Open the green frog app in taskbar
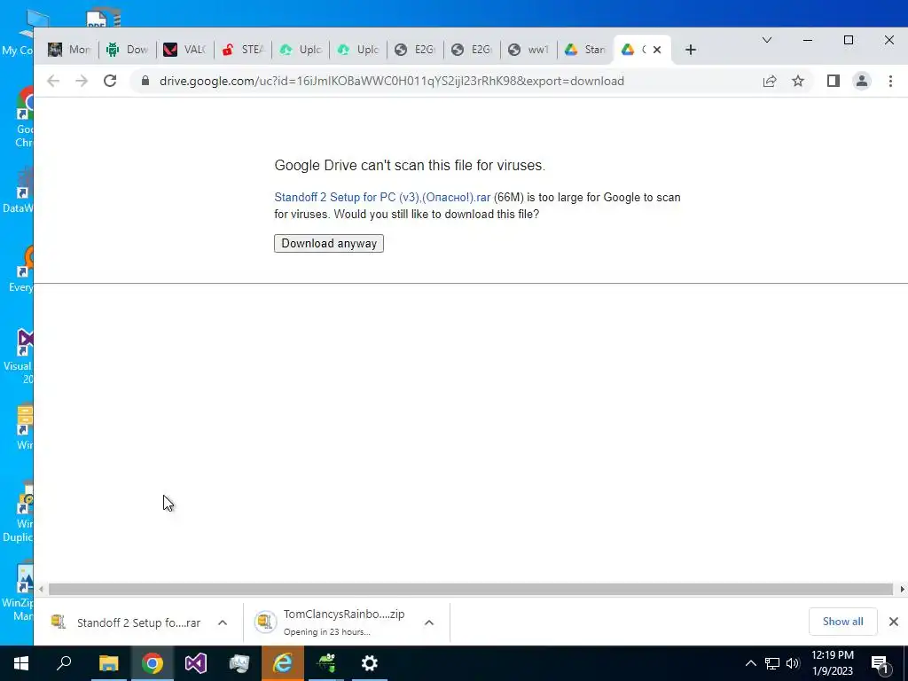Viewport: 908px width, 681px height. click(x=326, y=663)
